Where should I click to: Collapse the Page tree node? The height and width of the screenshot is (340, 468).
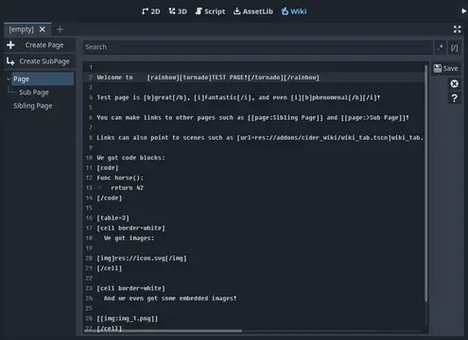9,79
